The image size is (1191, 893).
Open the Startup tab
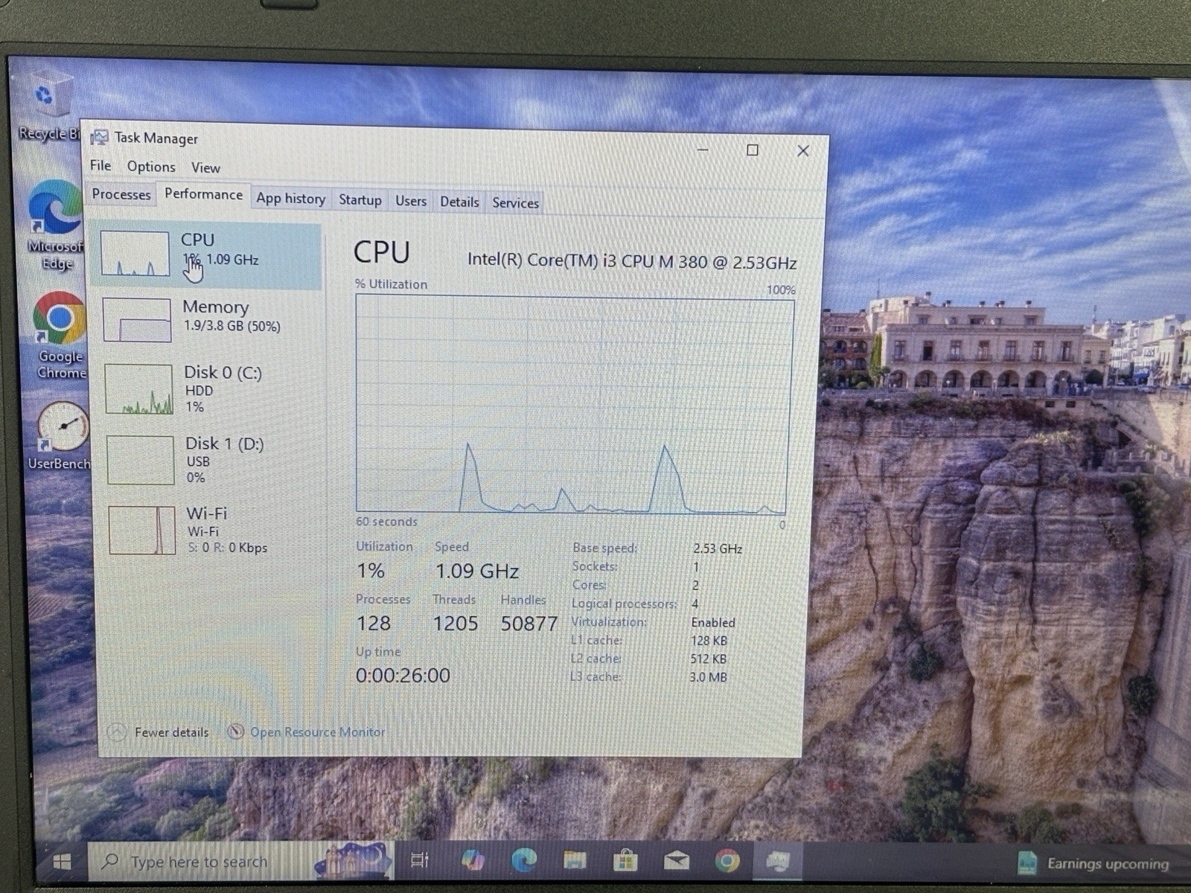[x=360, y=199]
